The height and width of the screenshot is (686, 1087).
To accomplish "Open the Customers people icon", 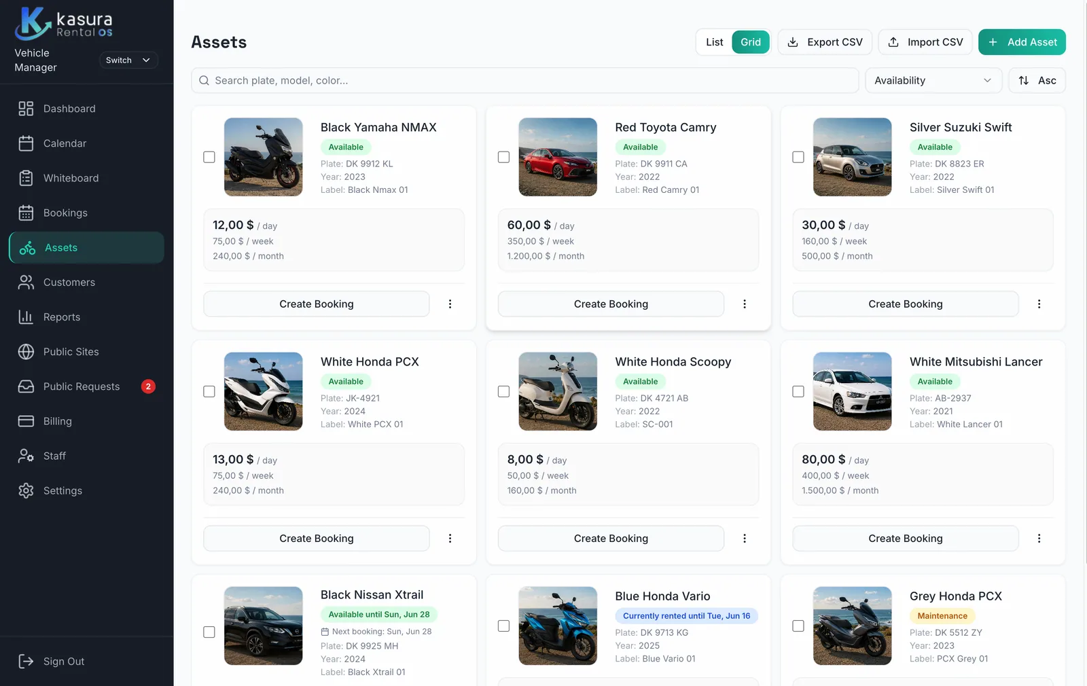I will coord(26,283).
